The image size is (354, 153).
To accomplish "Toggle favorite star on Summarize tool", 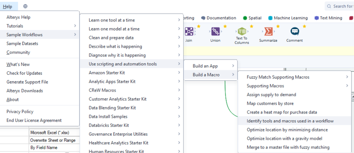I will click(278, 26).
